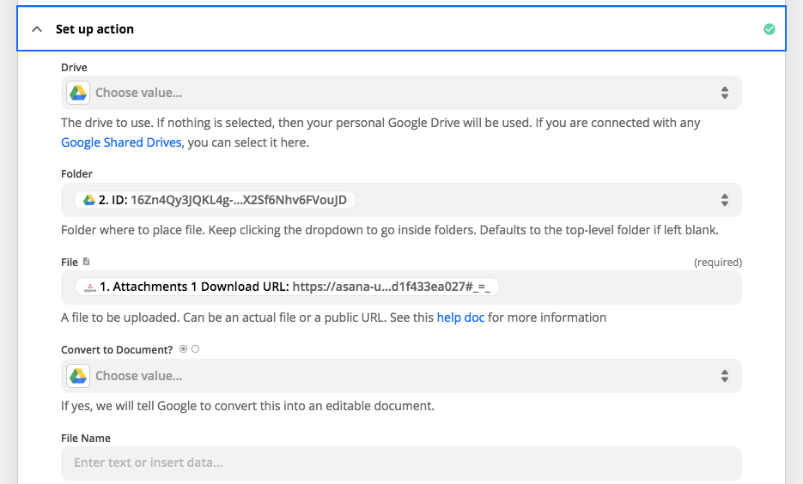Open the Drive dropdown arrows
This screenshot has height=484, width=803.
click(724, 93)
